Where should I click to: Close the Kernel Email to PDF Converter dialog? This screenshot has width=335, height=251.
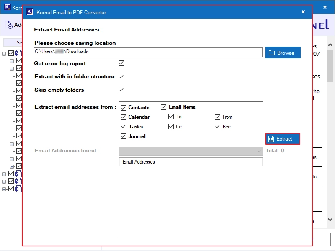(303, 12)
